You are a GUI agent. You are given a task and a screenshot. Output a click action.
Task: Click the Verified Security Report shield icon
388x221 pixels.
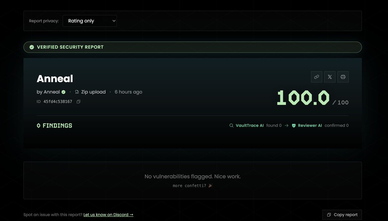(x=32, y=47)
